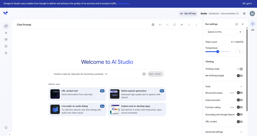Open the account avatar M
Viewport: 257px width, 136px height.
(x=252, y=13)
